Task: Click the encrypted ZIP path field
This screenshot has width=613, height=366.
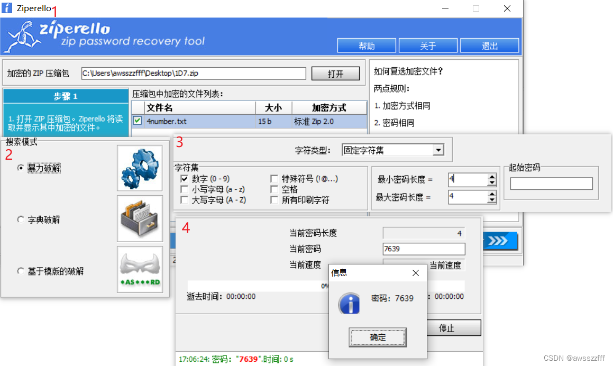Action: point(194,73)
